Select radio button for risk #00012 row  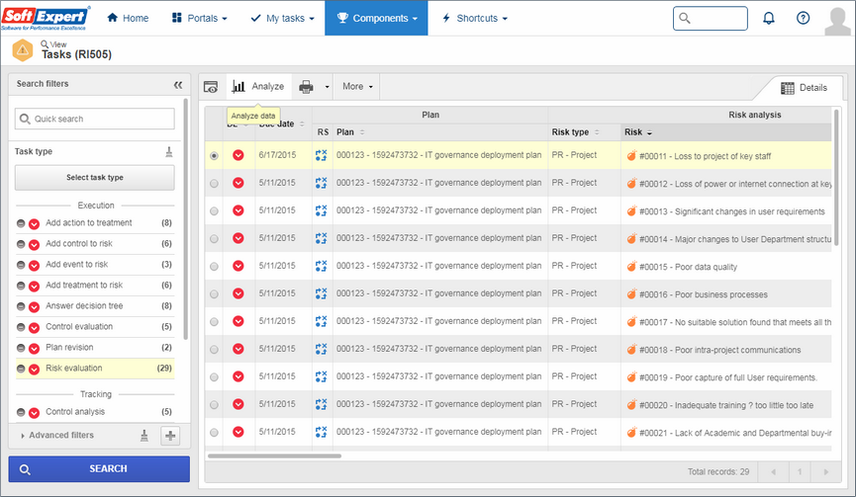tap(214, 184)
